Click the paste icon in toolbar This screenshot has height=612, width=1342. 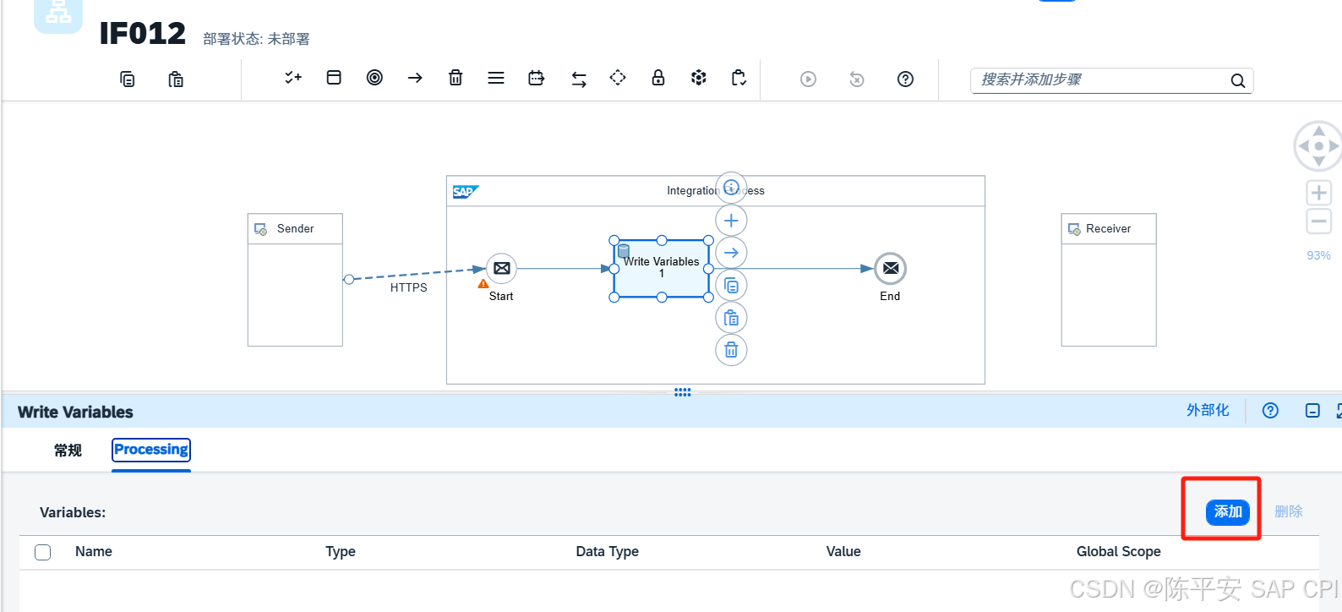pos(176,79)
